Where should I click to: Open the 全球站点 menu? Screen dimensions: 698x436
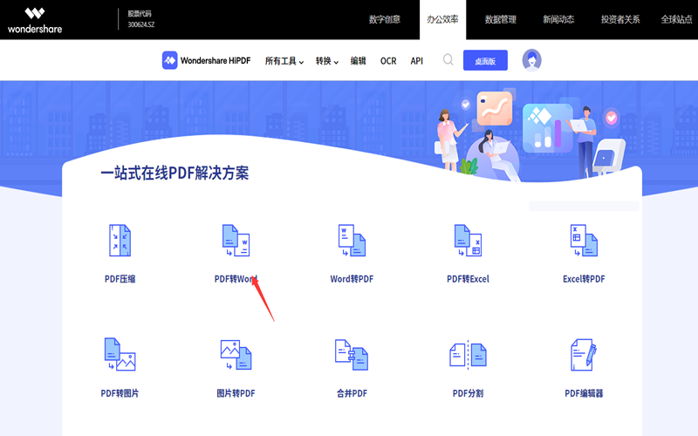[x=677, y=19]
